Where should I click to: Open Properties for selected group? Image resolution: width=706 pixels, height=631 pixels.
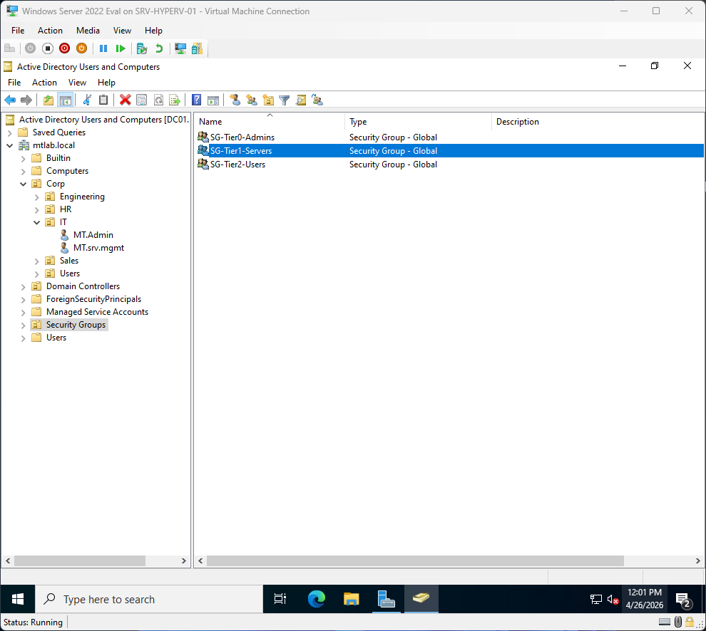141,100
